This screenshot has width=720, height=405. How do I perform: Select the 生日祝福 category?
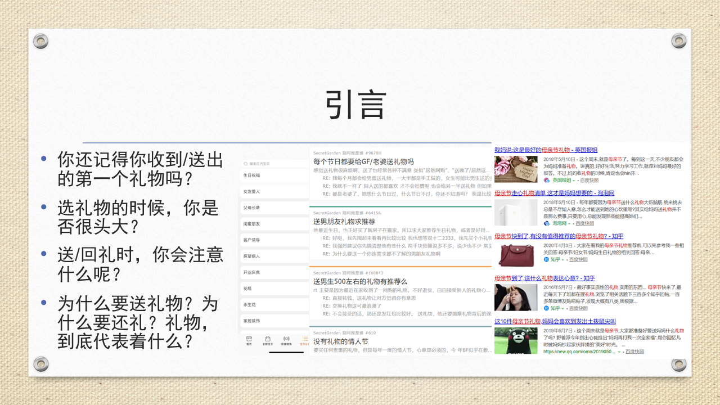[x=274, y=175]
